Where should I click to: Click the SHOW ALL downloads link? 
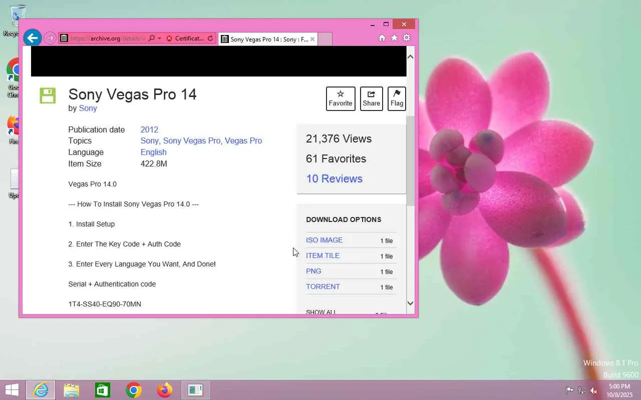pyautogui.click(x=321, y=312)
